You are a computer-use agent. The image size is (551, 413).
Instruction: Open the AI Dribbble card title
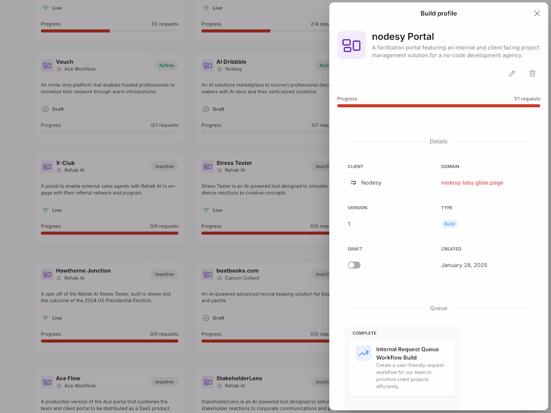(231, 62)
